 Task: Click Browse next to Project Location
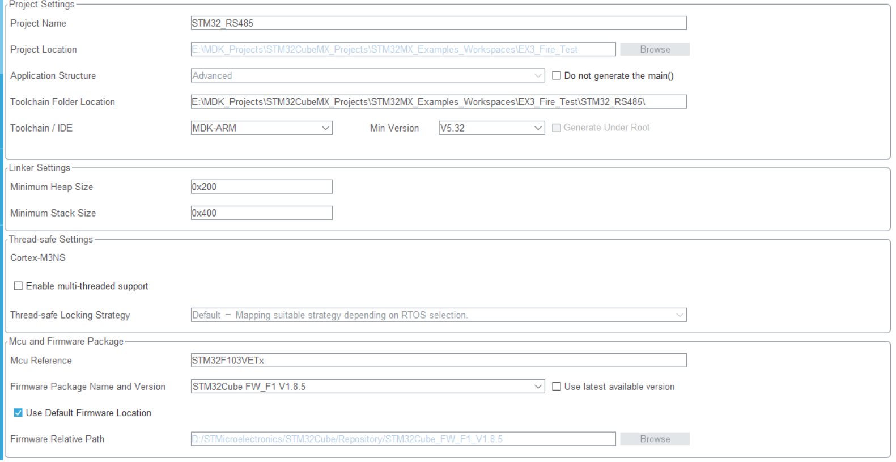click(x=655, y=49)
